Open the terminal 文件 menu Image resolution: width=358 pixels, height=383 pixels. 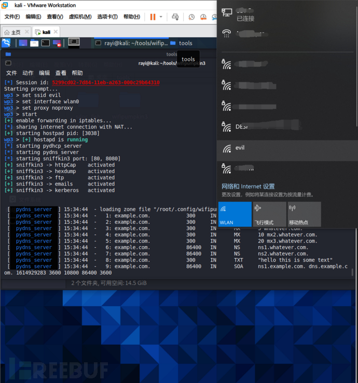[x=11, y=73]
